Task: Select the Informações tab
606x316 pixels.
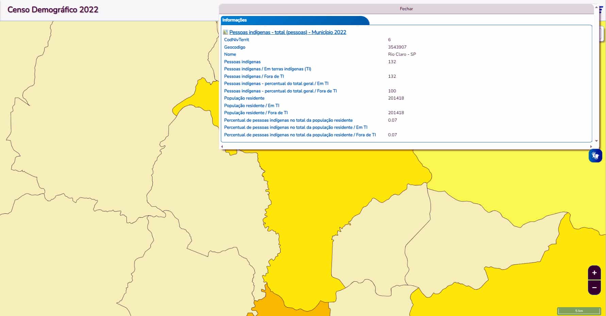Action: [x=235, y=20]
